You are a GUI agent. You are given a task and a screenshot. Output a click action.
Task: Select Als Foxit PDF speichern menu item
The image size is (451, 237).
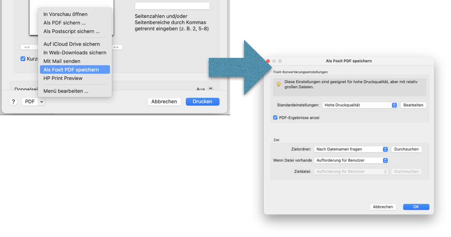click(71, 70)
